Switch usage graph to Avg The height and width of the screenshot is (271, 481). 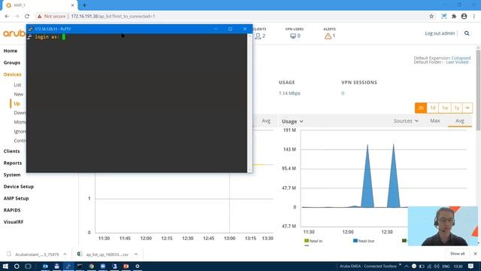459,120
